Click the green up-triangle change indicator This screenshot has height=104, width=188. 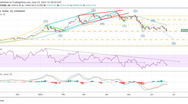[23, 5]
